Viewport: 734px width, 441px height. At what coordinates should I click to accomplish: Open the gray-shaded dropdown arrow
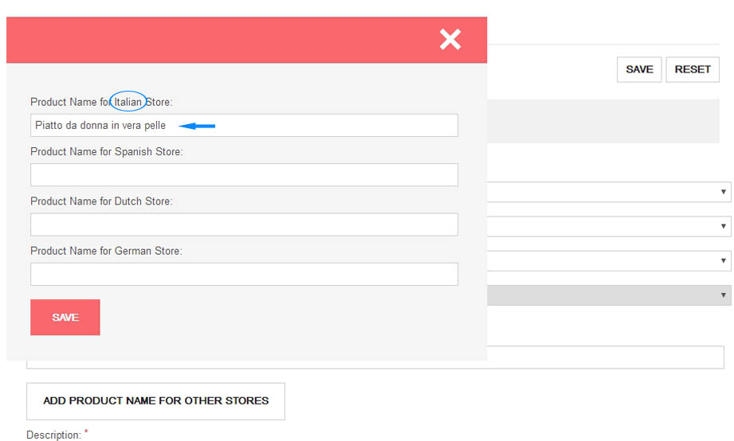point(723,295)
